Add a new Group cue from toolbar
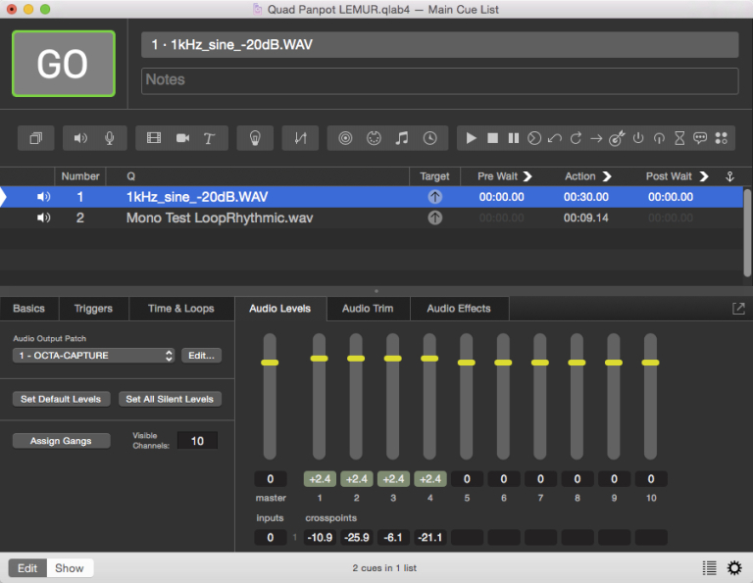The width and height of the screenshot is (753, 583). pyautogui.click(x=35, y=138)
